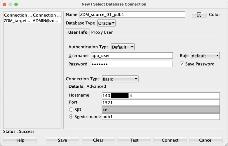Toggle the Save Password checkbox
The image size is (228, 146).
(x=182, y=64)
